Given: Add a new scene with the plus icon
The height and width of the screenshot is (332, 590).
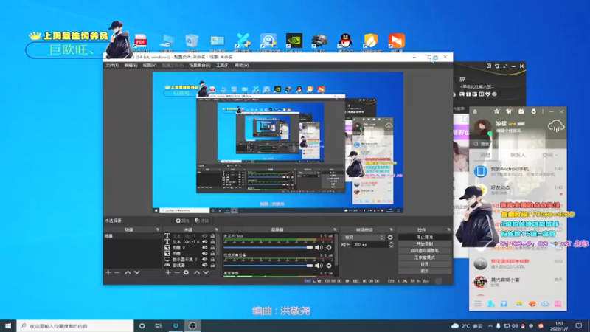Looking at the screenshot, I should coord(108,272).
